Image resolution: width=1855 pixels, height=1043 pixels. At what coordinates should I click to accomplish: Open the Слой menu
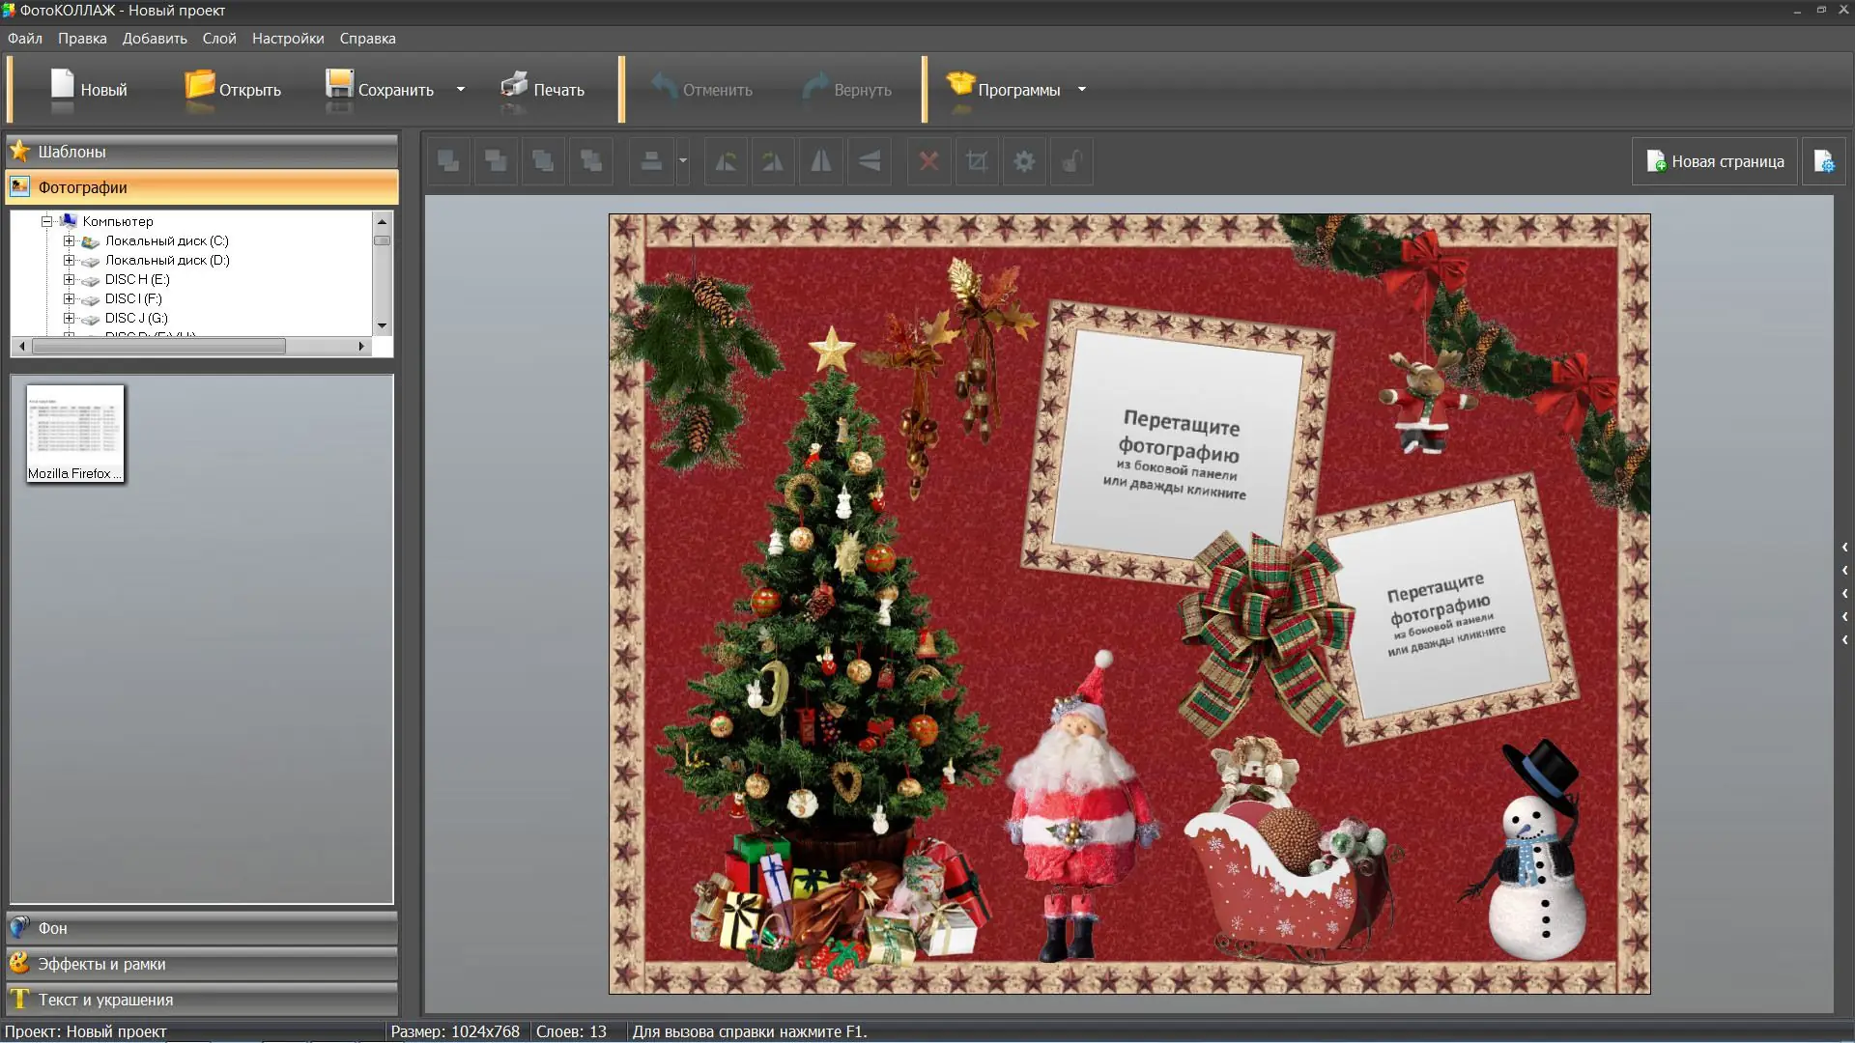[219, 39]
